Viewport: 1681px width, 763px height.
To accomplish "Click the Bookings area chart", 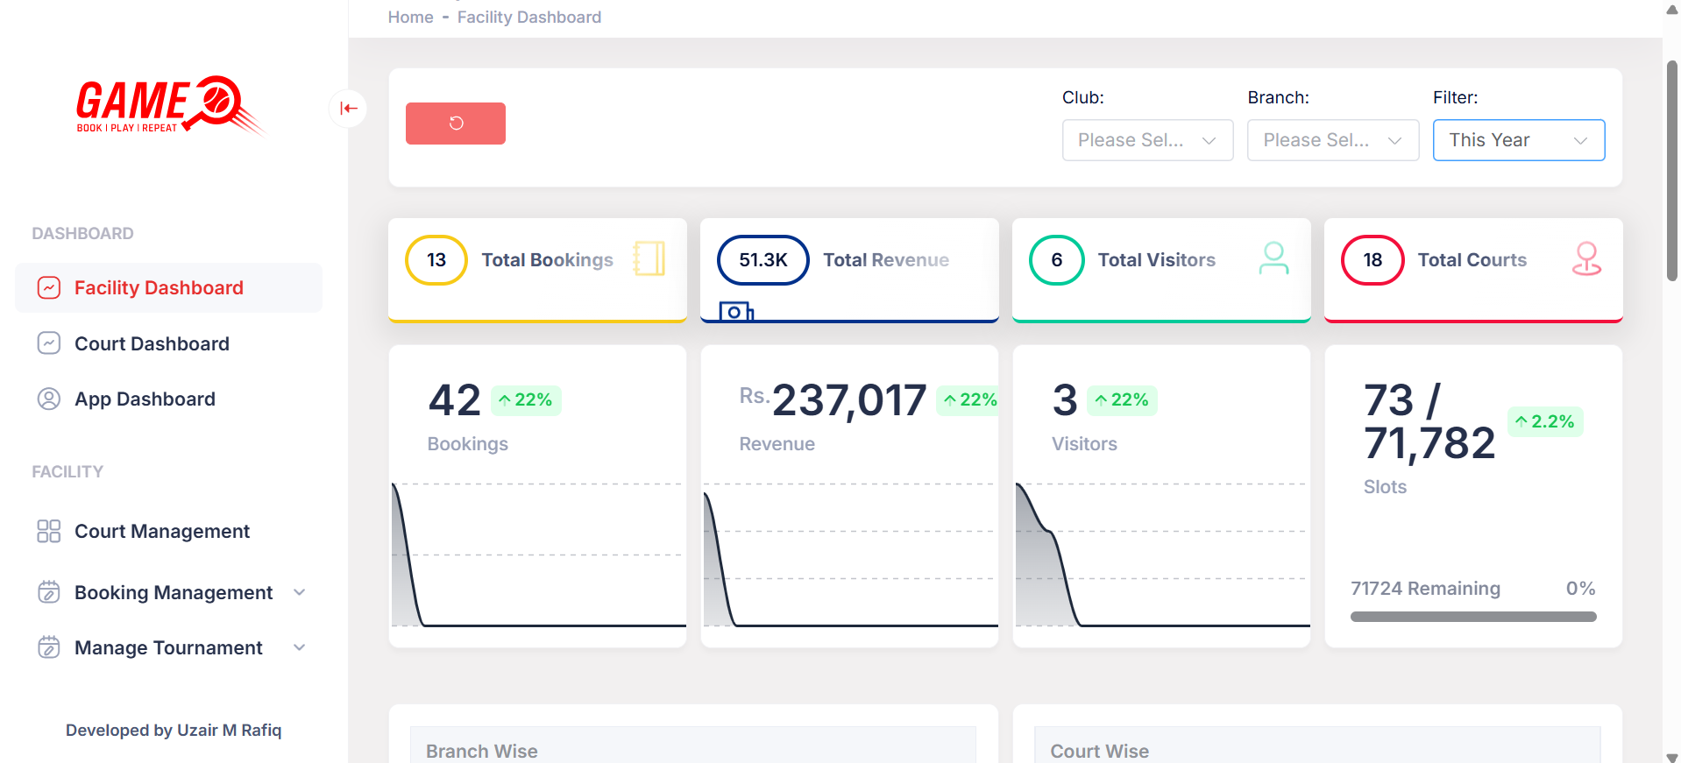I will pyautogui.click(x=538, y=555).
